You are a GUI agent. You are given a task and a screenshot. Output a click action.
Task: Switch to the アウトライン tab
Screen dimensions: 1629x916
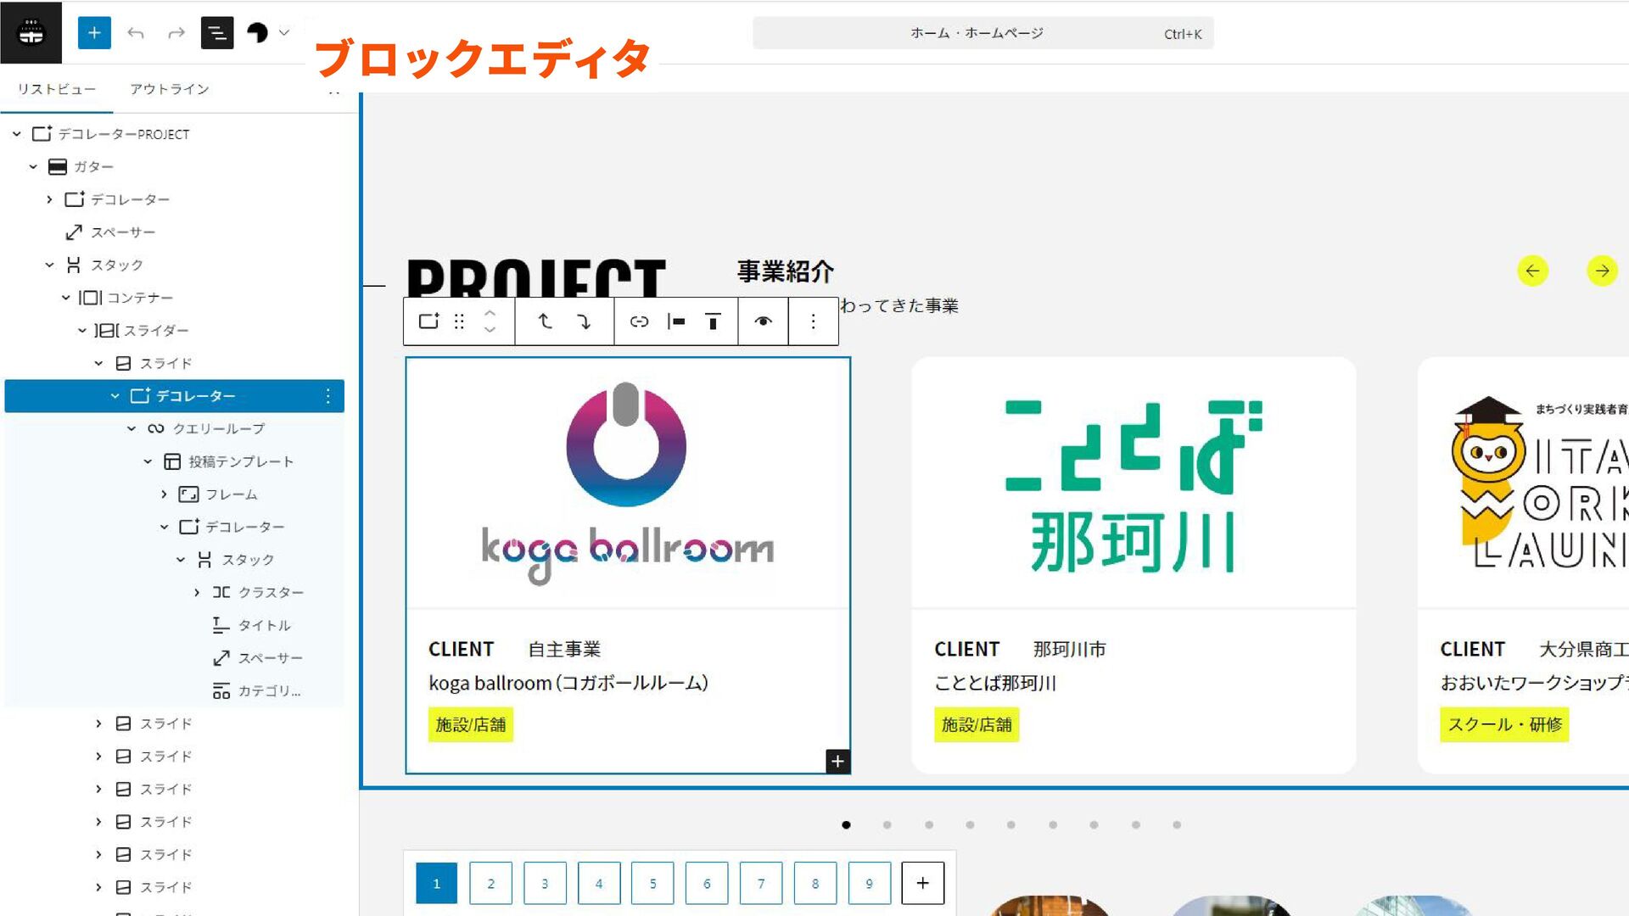[169, 89]
